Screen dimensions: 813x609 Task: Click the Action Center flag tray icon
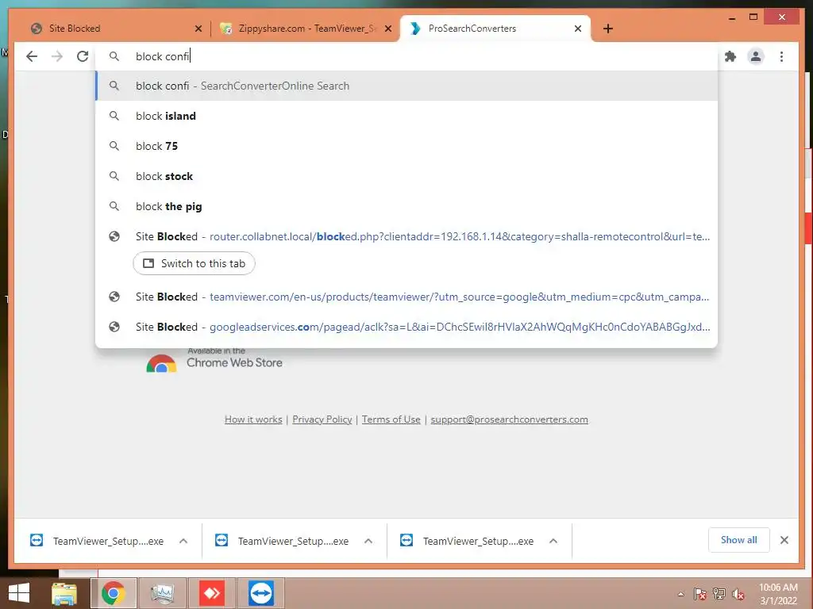point(700,594)
